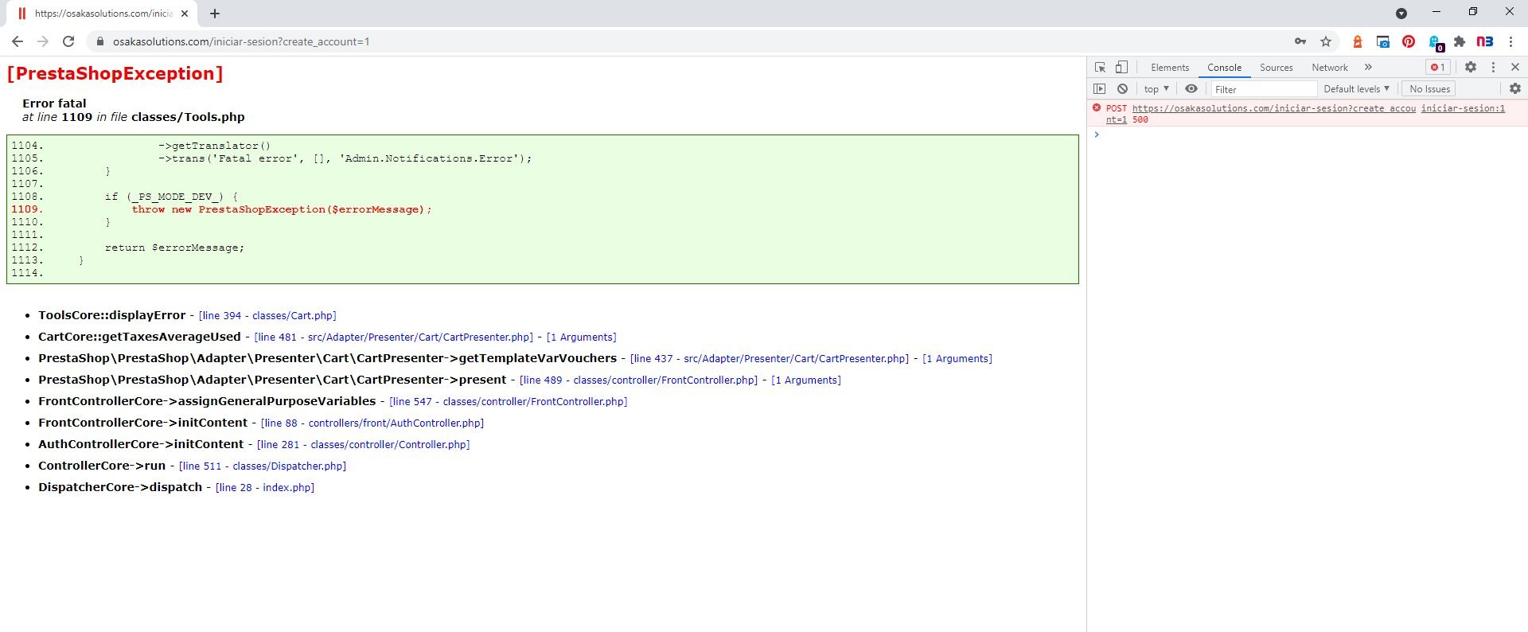Open the red and blue n3 extension

click(x=1485, y=41)
